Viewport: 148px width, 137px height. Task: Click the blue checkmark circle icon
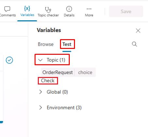click(9, 60)
